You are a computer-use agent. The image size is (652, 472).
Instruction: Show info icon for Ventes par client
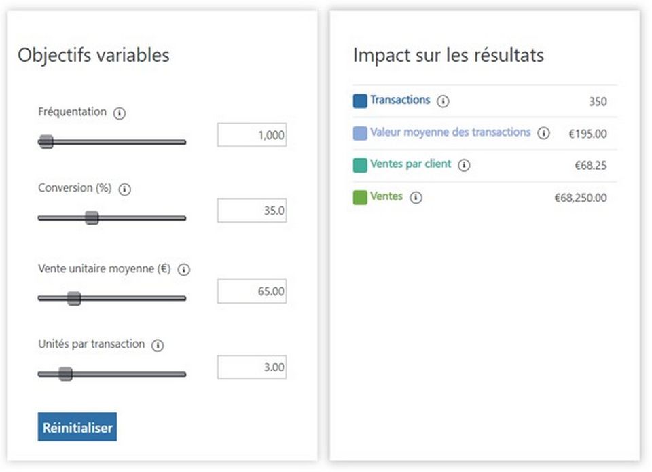[x=464, y=166]
